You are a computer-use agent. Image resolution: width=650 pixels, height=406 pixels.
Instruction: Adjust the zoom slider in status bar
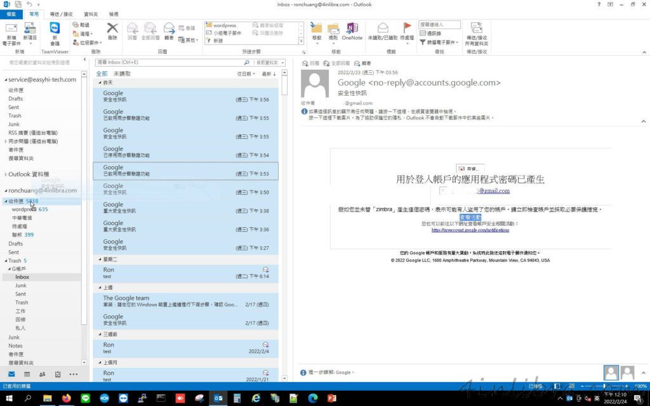(604, 386)
